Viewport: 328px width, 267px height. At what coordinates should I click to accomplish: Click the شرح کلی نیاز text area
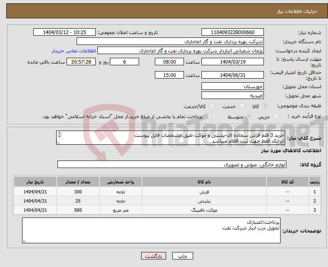[x=170, y=138]
